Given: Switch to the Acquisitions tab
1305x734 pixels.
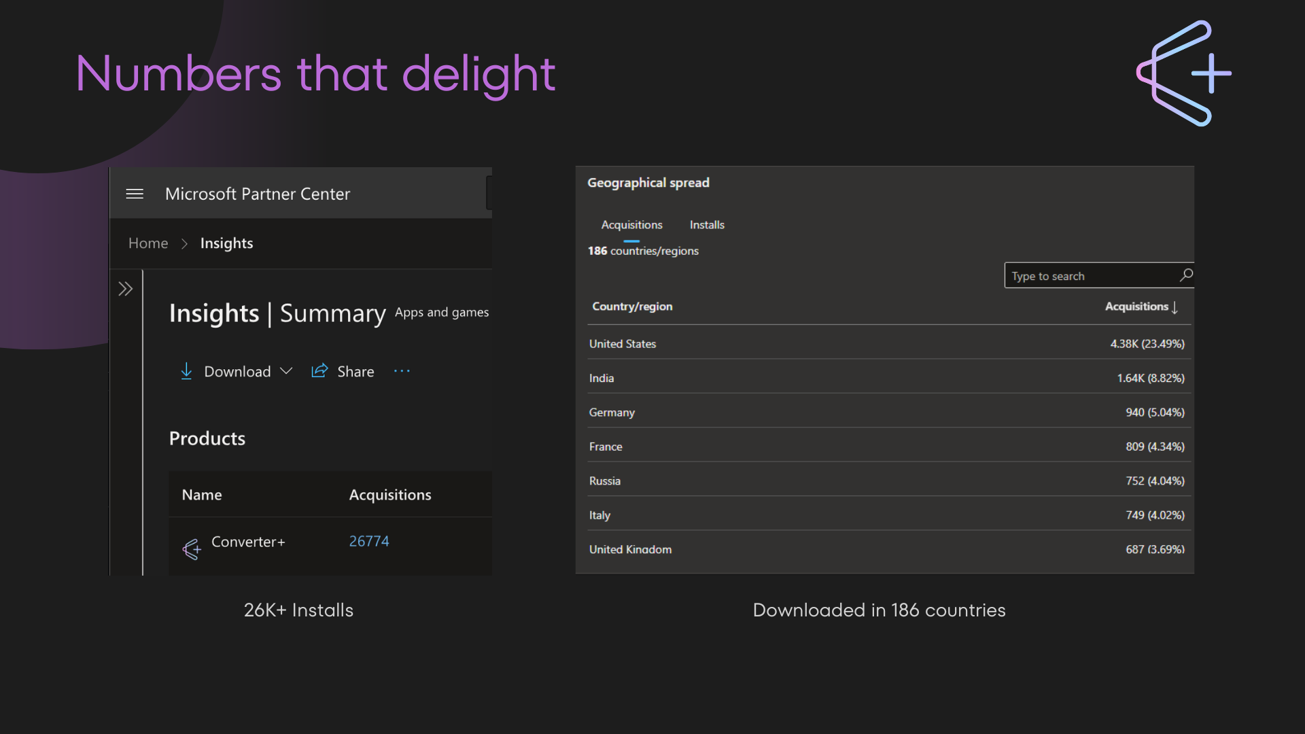Looking at the screenshot, I should (x=631, y=225).
